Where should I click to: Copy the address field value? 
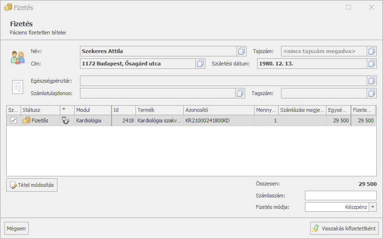(x=200, y=64)
